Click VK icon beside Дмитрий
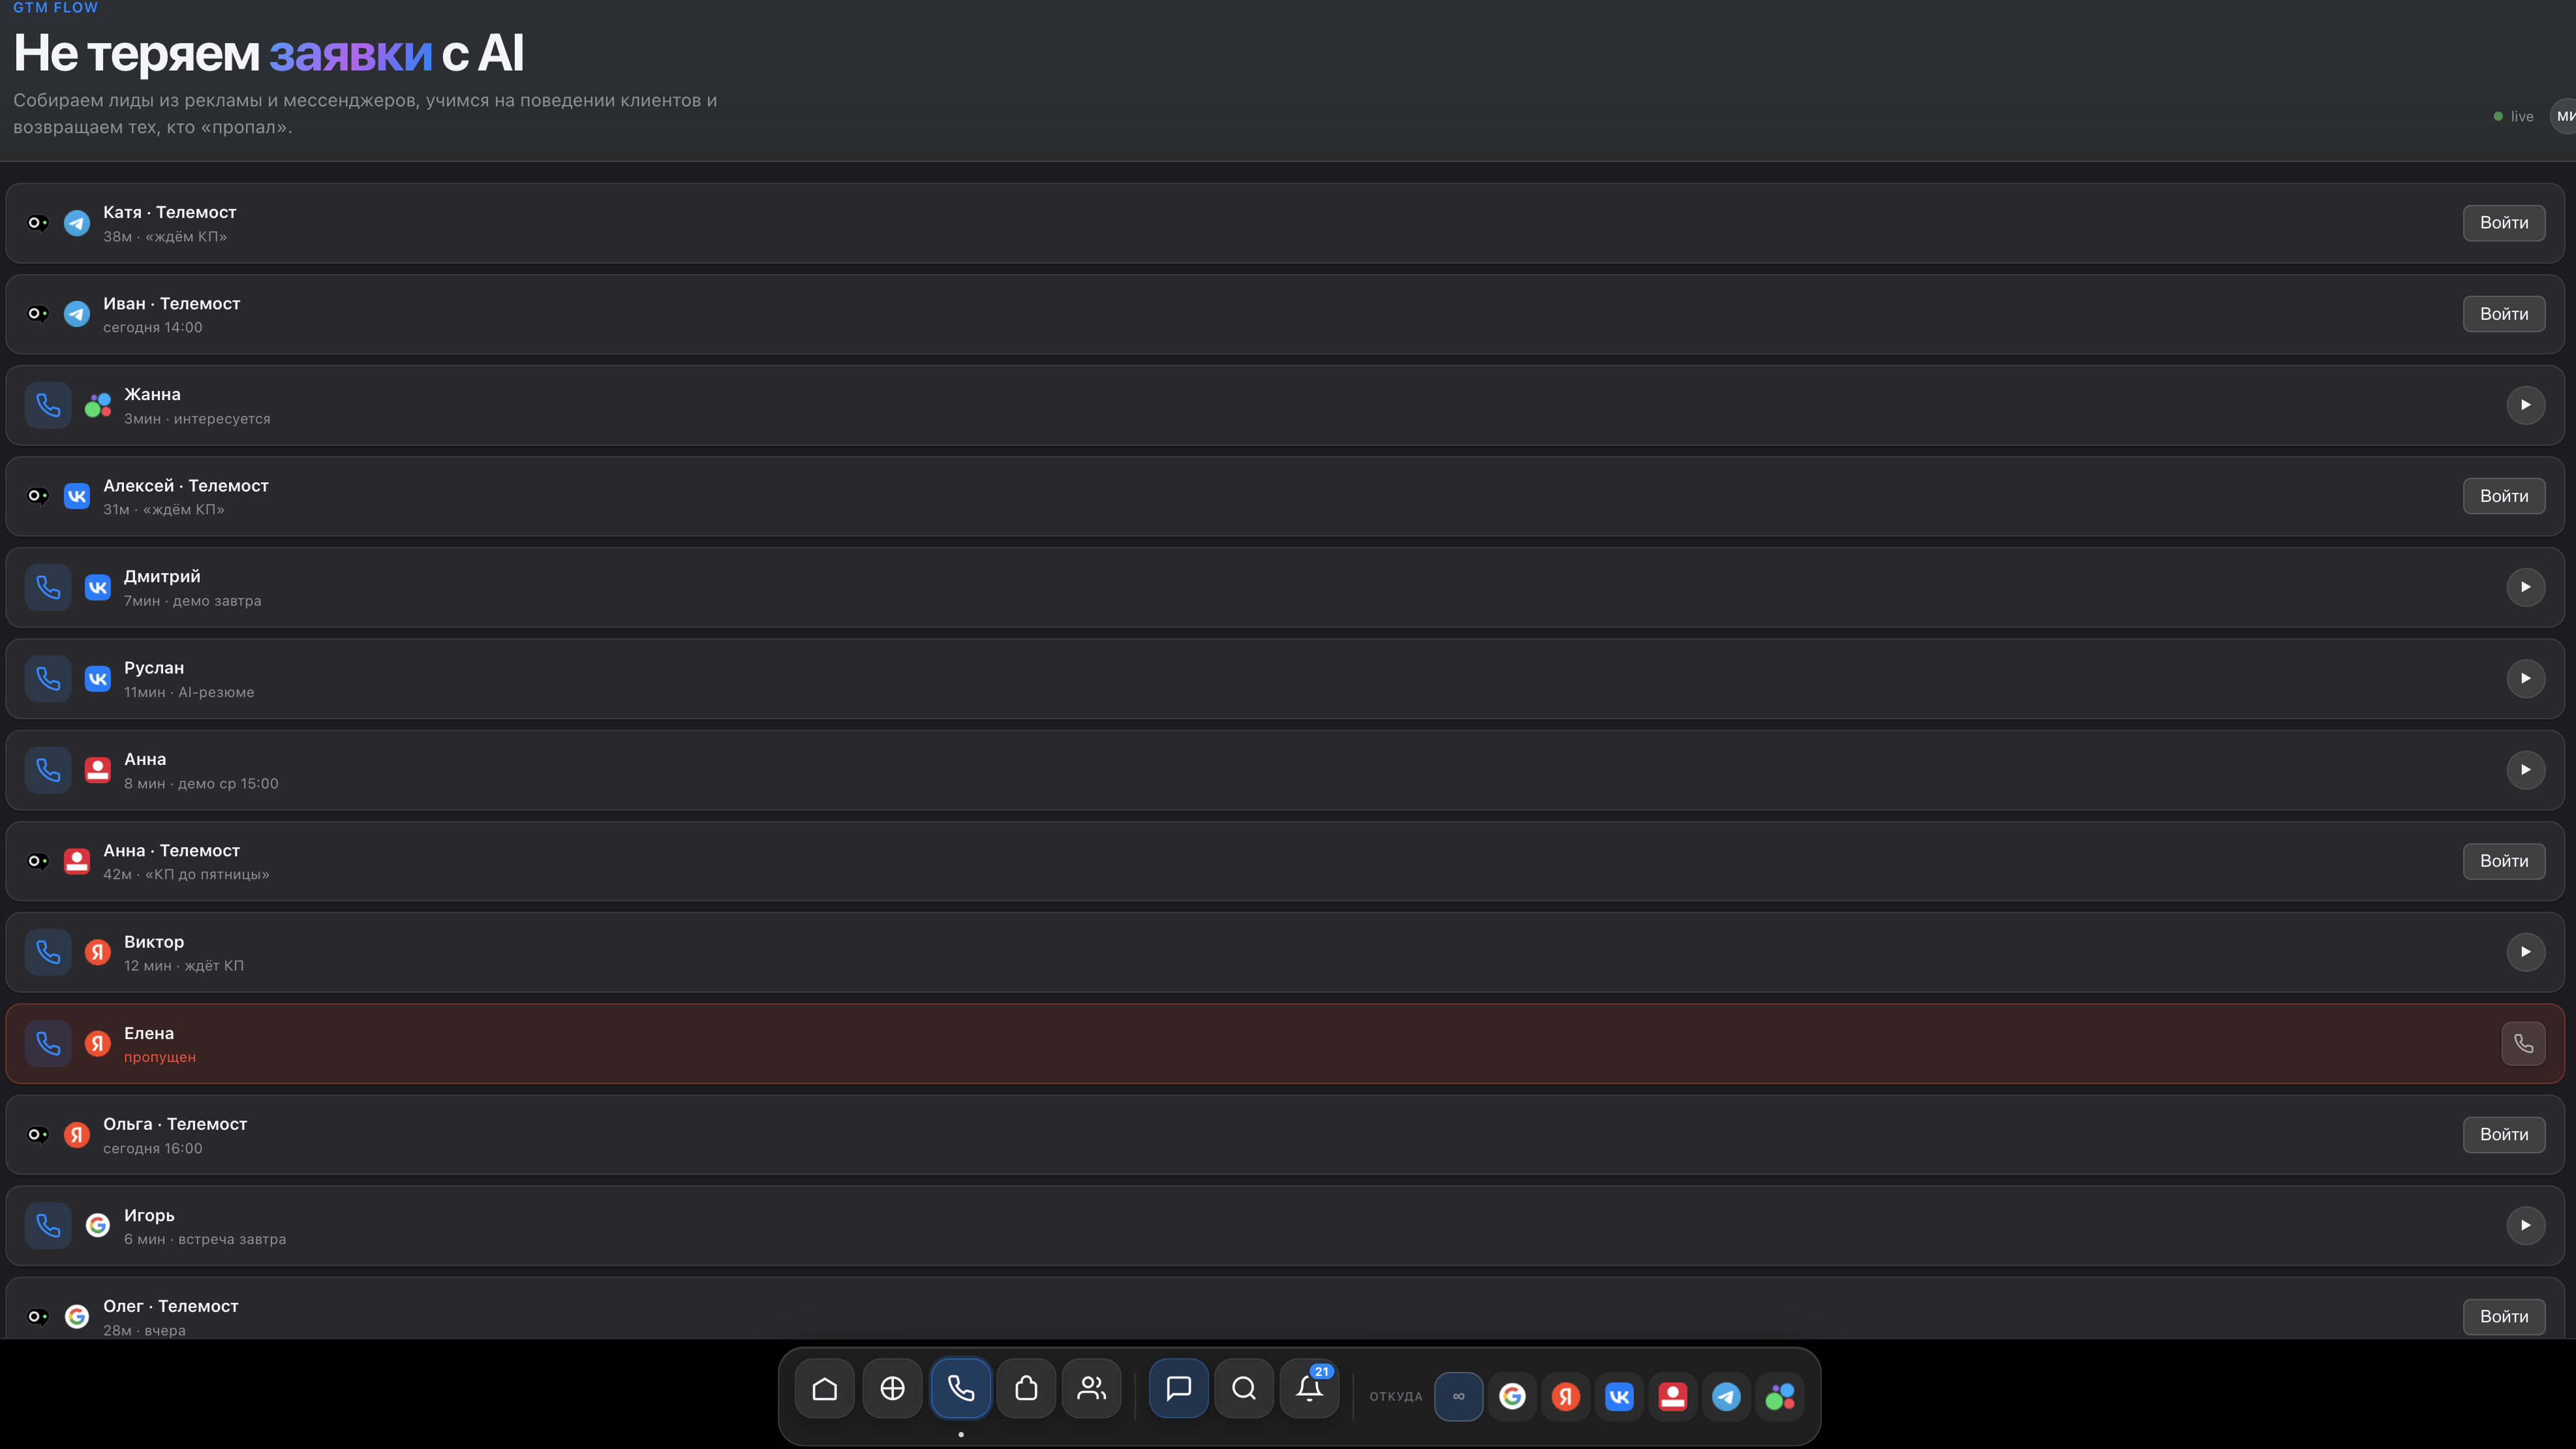This screenshot has width=2576, height=1449. pyautogui.click(x=98, y=587)
